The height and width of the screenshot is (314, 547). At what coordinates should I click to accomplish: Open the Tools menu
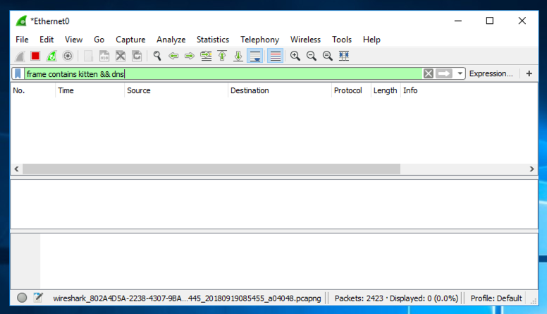[342, 40]
